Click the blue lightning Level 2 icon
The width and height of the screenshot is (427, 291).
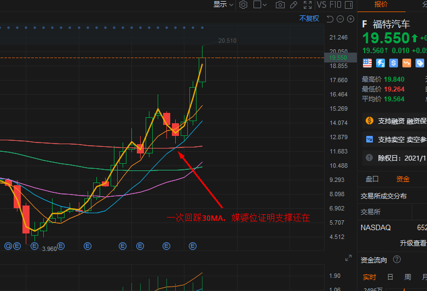380,63
